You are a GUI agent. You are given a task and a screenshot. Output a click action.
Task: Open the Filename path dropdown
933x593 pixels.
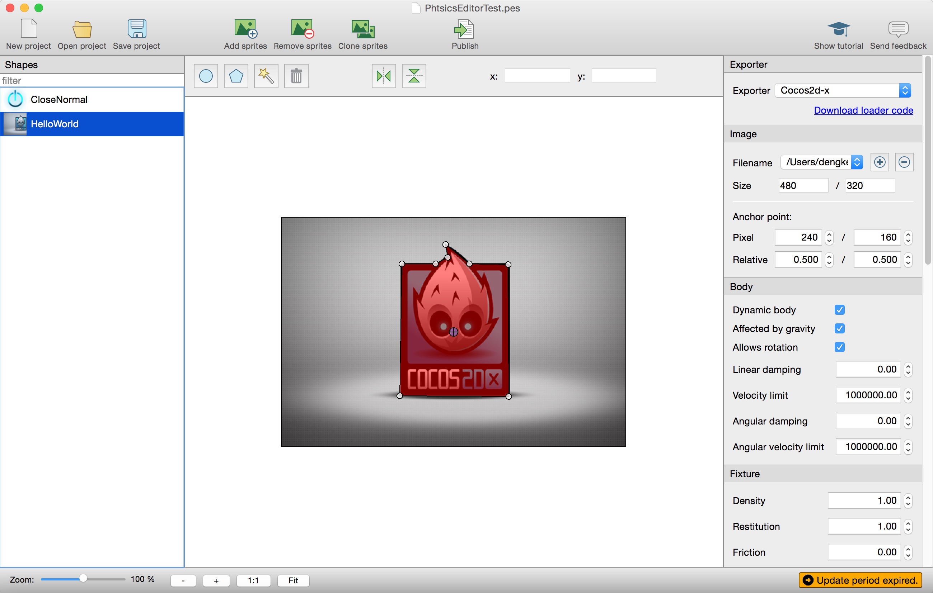821,162
